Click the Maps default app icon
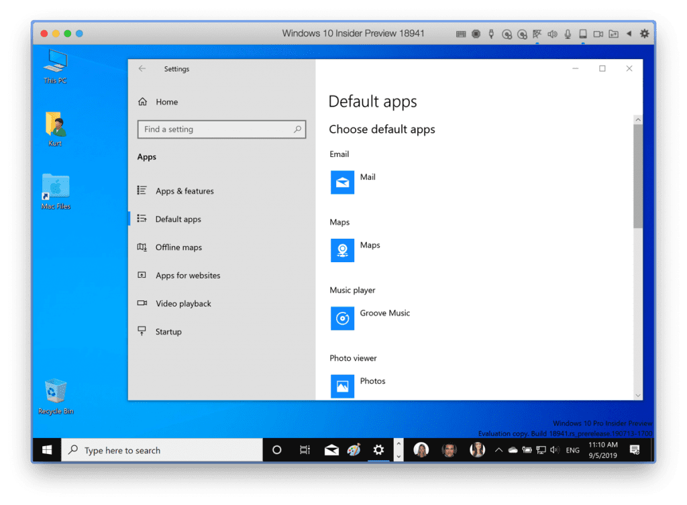Image resolution: width=687 pixels, height=505 pixels. coord(342,250)
